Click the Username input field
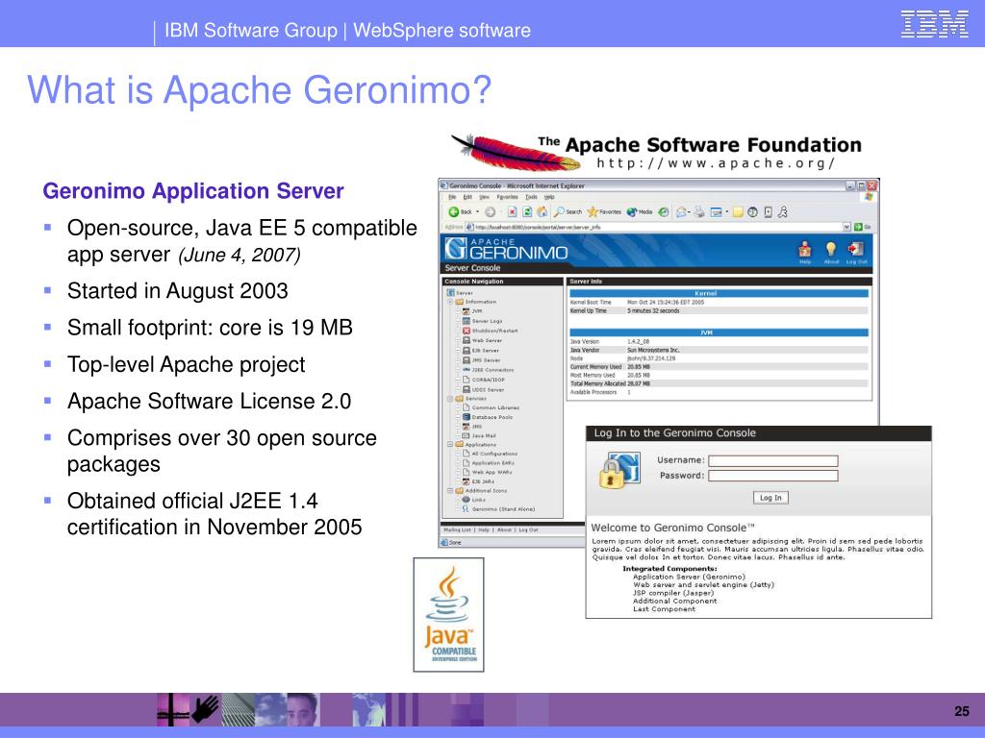Screen dimensions: 985x738 [x=772, y=460]
